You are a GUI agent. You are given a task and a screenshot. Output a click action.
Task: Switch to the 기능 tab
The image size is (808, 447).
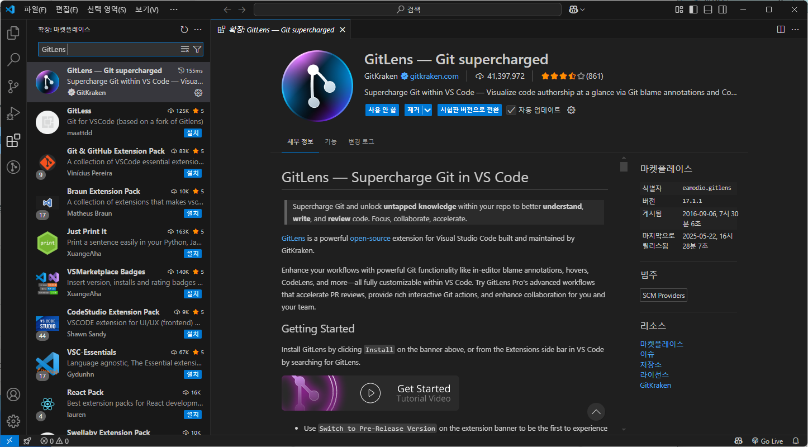[331, 142]
